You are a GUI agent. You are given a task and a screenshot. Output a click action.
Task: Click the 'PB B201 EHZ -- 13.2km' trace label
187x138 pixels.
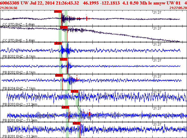coord(20,120)
